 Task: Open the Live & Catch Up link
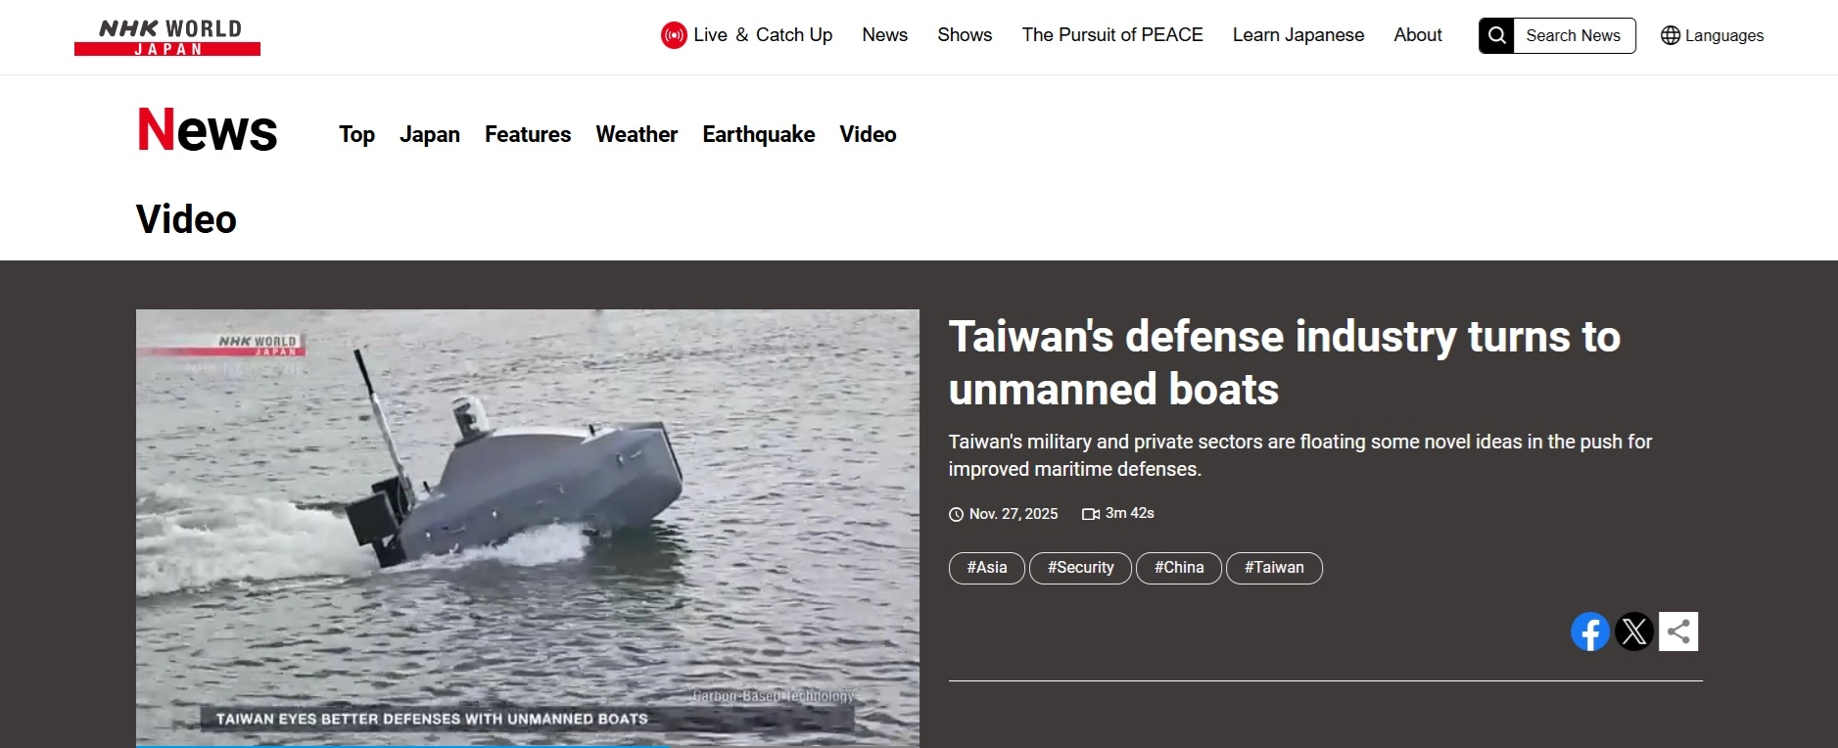pos(763,35)
